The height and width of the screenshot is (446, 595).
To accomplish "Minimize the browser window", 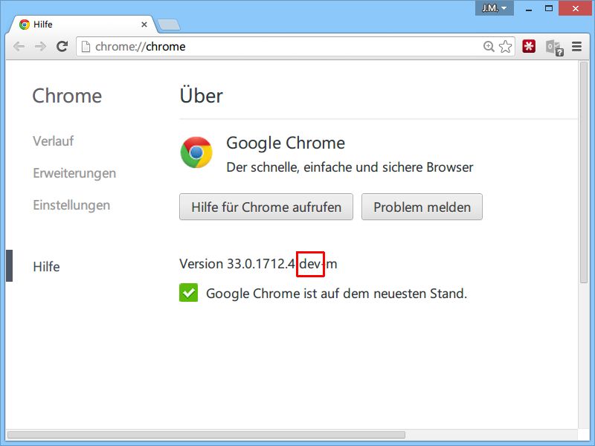I will (529, 8).
